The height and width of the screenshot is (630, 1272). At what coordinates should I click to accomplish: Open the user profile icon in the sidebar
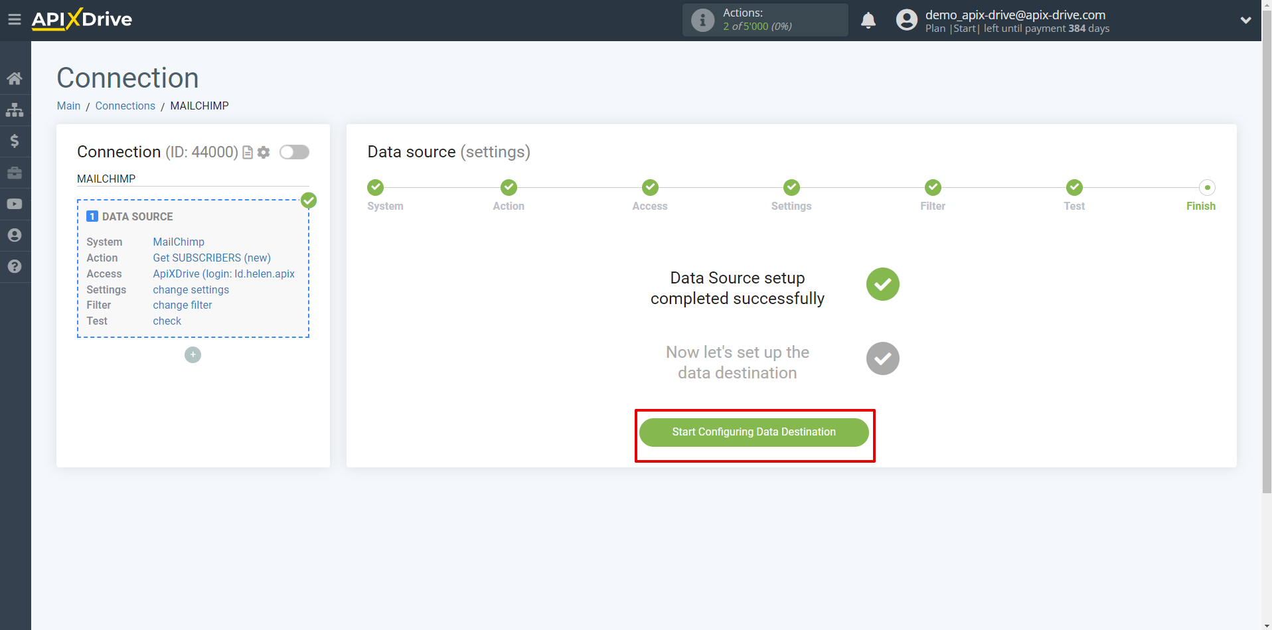[15, 235]
